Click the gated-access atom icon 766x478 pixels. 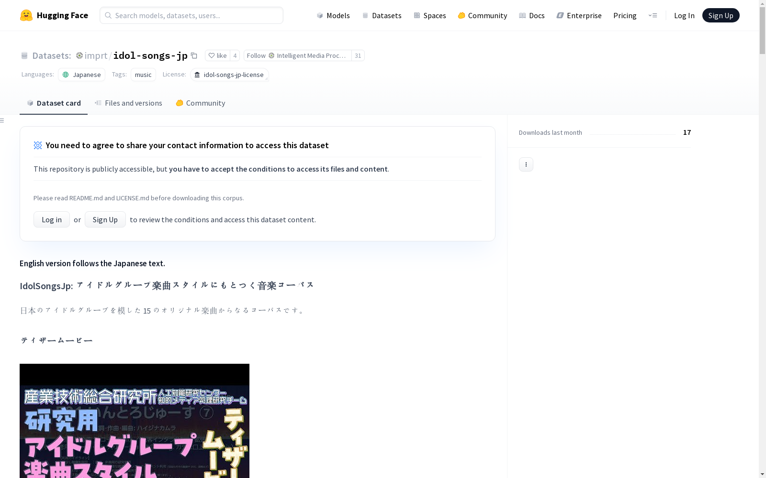point(38,145)
